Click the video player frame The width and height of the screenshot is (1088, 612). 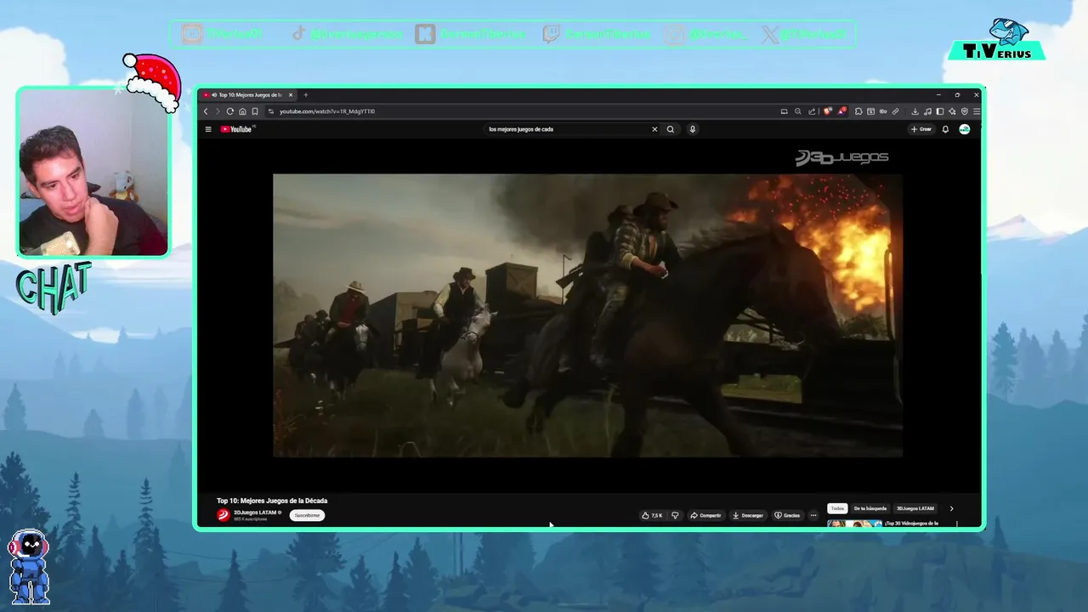click(587, 315)
